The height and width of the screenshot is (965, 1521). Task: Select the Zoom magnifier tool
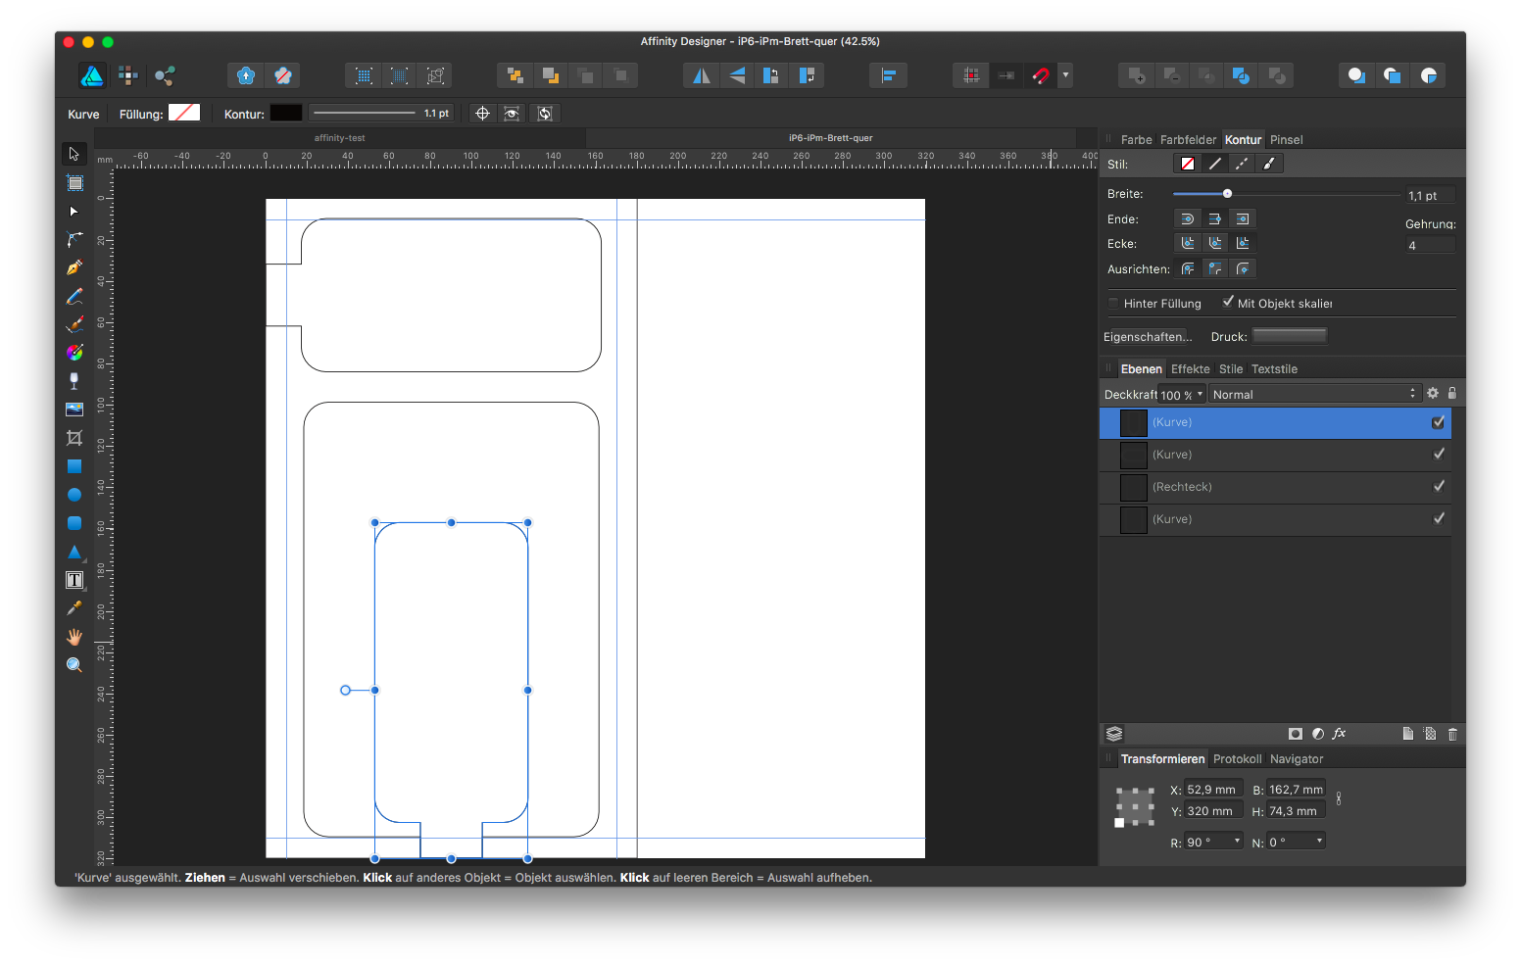coord(74,665)
